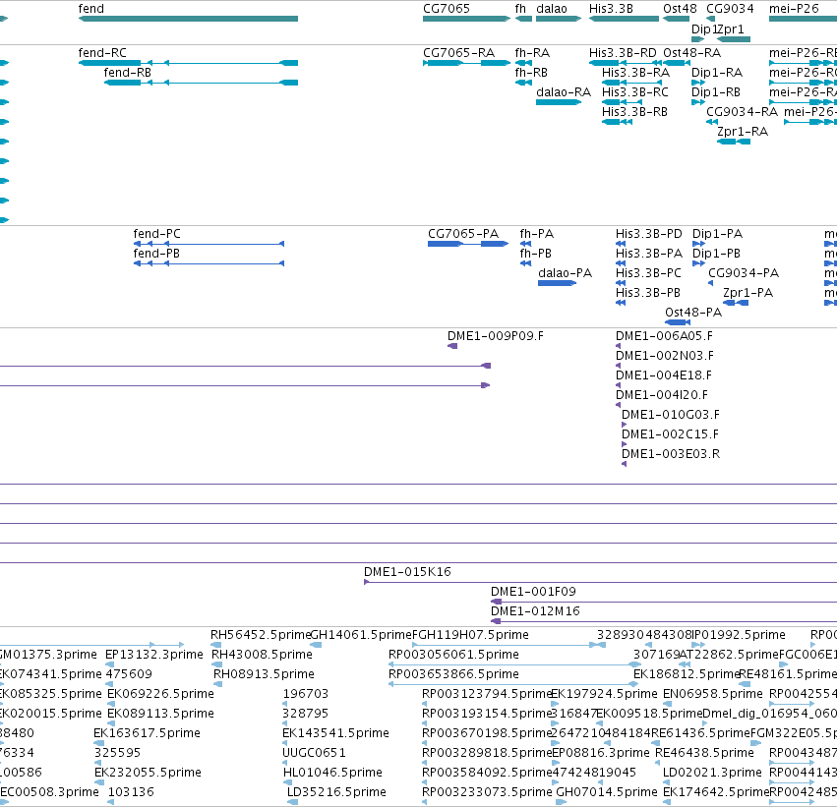
Task: Click the 'DME1-009P09.F' BAC end label
Action: pos(496,336)
